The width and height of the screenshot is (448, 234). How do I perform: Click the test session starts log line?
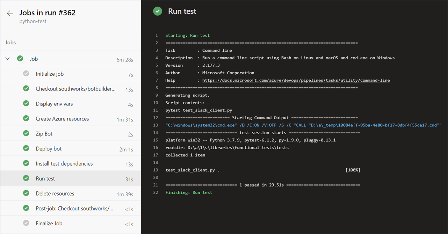[x=262, y=132]
